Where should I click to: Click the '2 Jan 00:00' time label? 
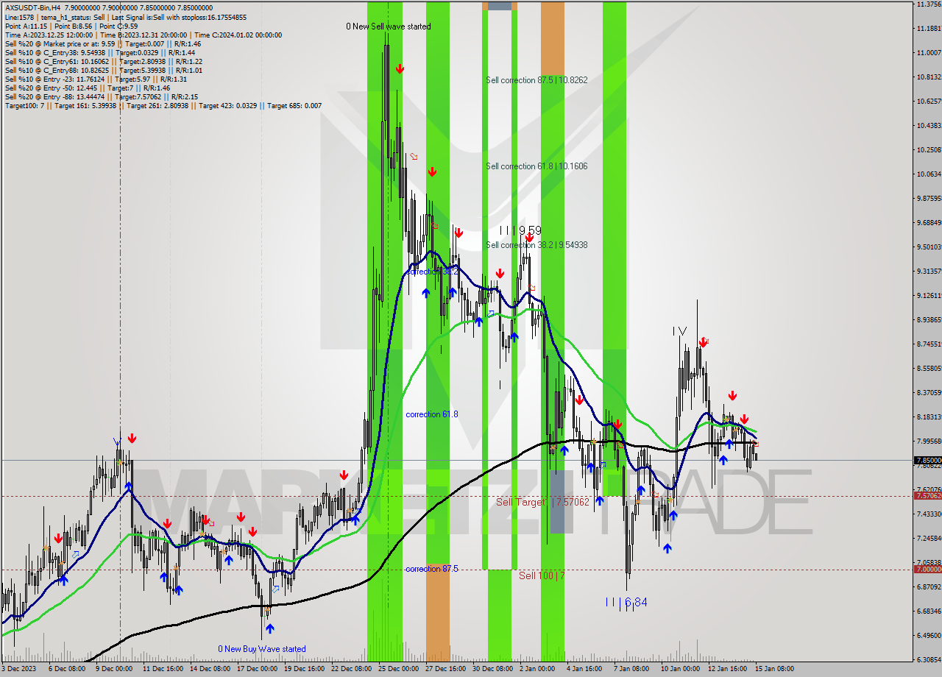pos(537,669)
